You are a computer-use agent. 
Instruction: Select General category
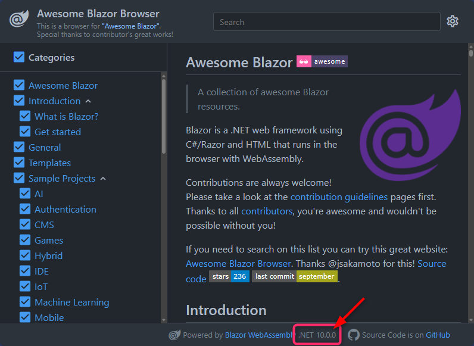(45, 148)
